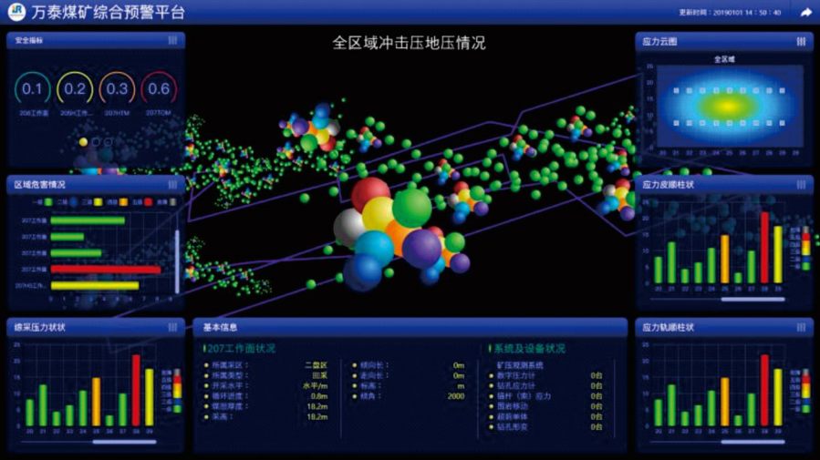Click the 钻孔应力计 row
Image resolution: width=820 pixels, height=460 pixels.
point(546,386)
